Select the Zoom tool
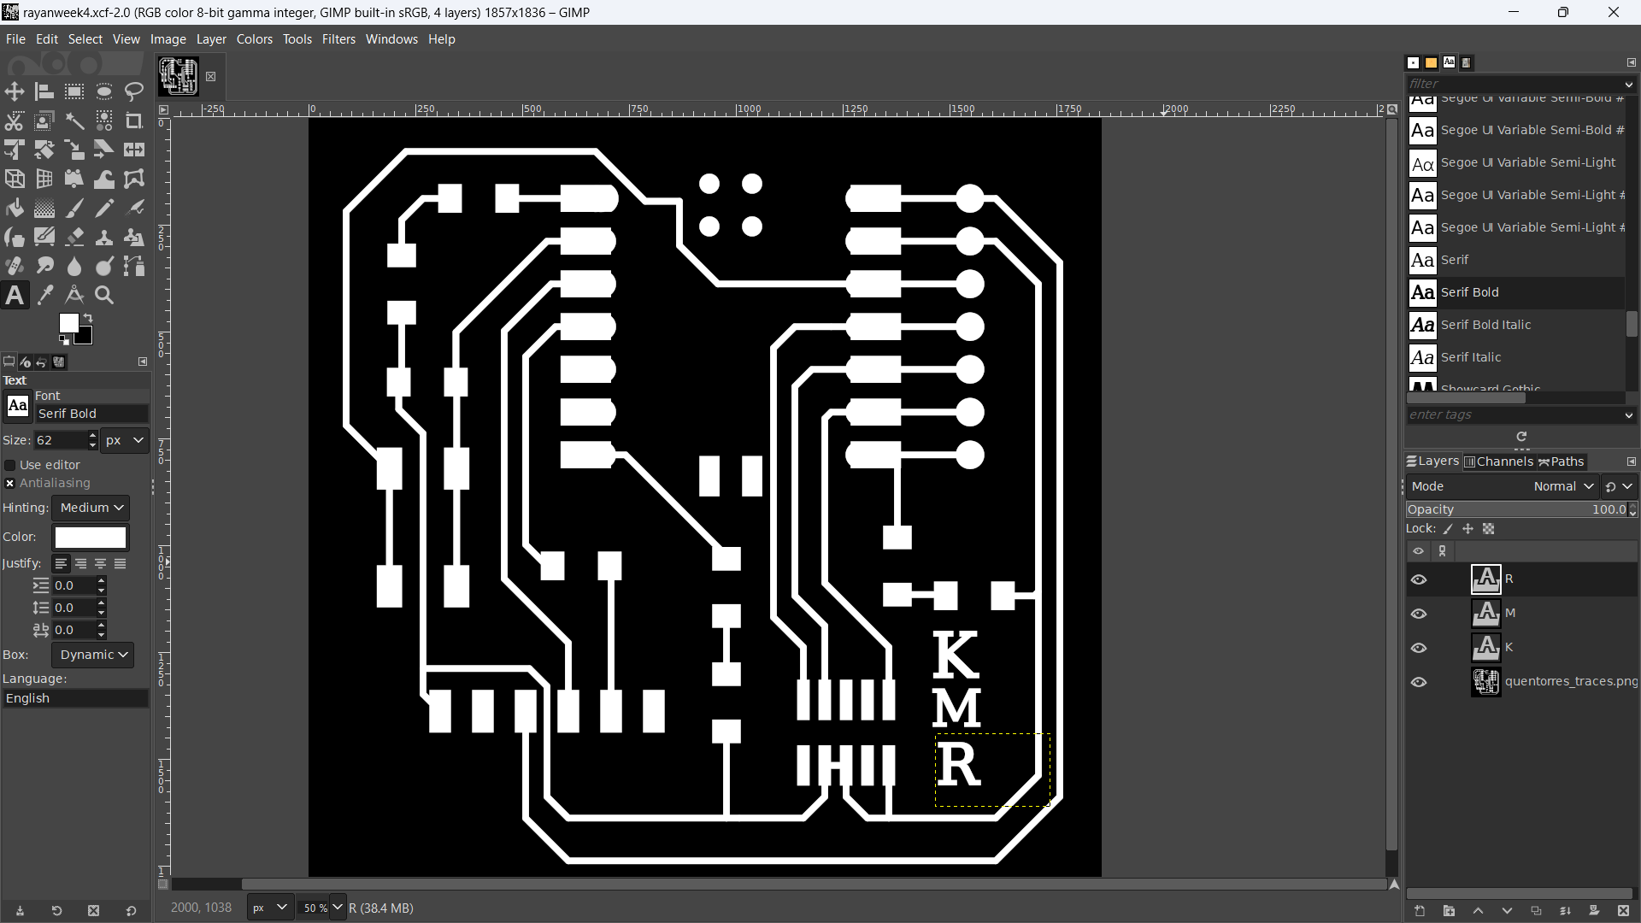The height and width of the screenshot is (923, 1641). [x=104, y=296]
